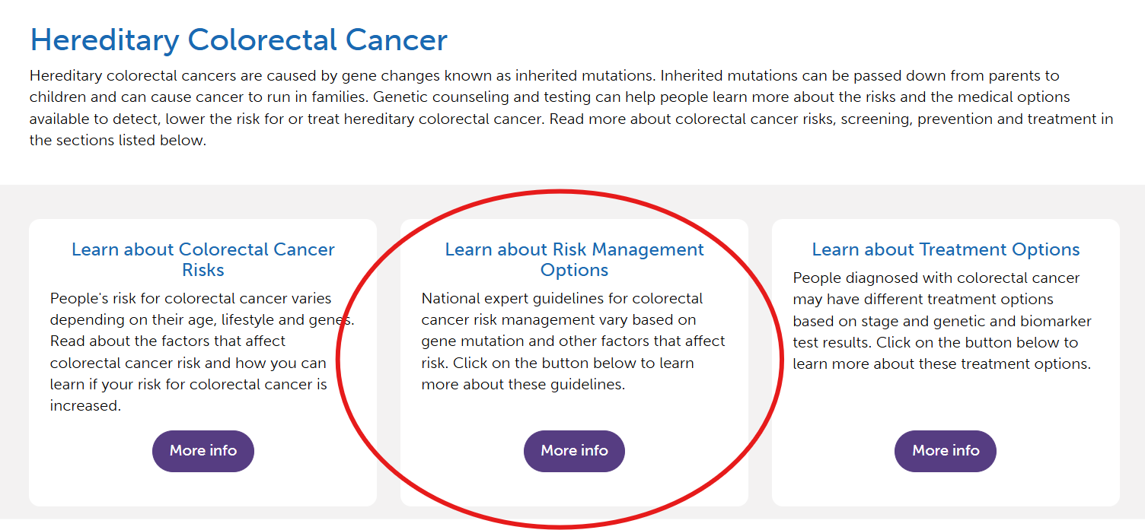The height and width of the screenshot is (530, 1145).
Task: Click the Treatment Options card description
Action: click(x=942, y=321)
